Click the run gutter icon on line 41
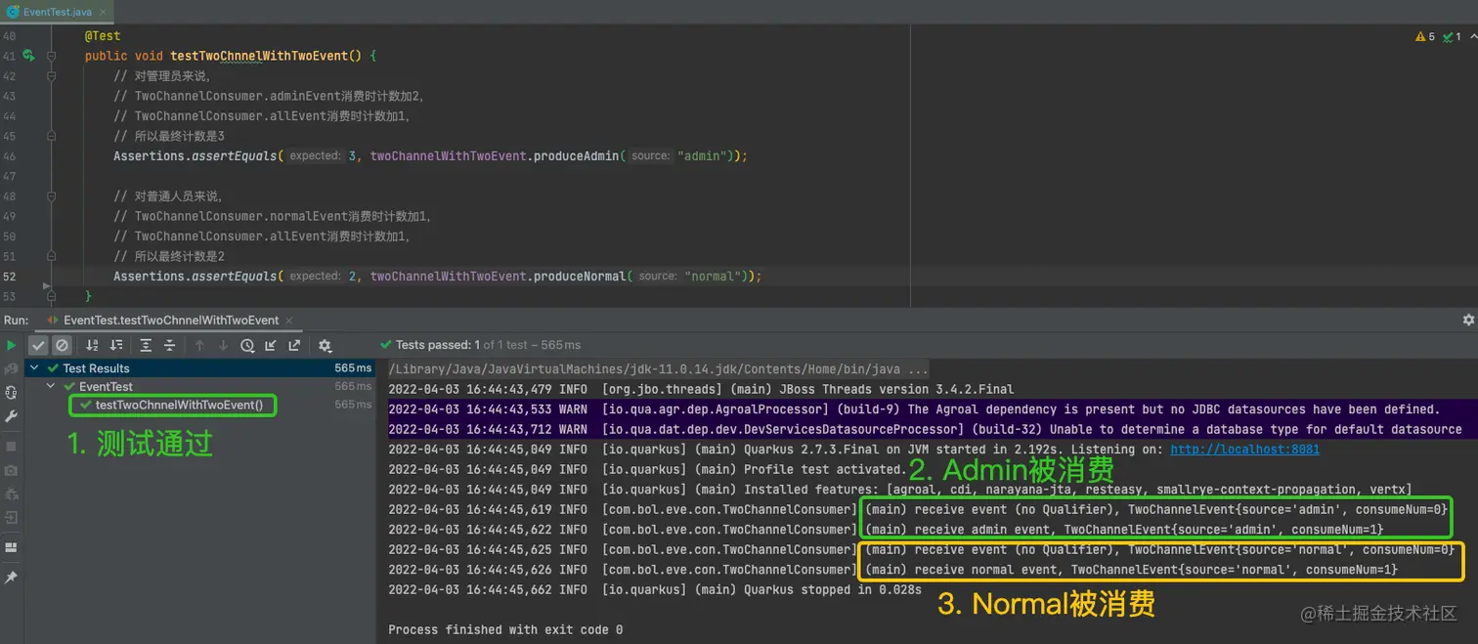Image resolution: width=1478 pixels, height=644 pixels. pos(28,56)
